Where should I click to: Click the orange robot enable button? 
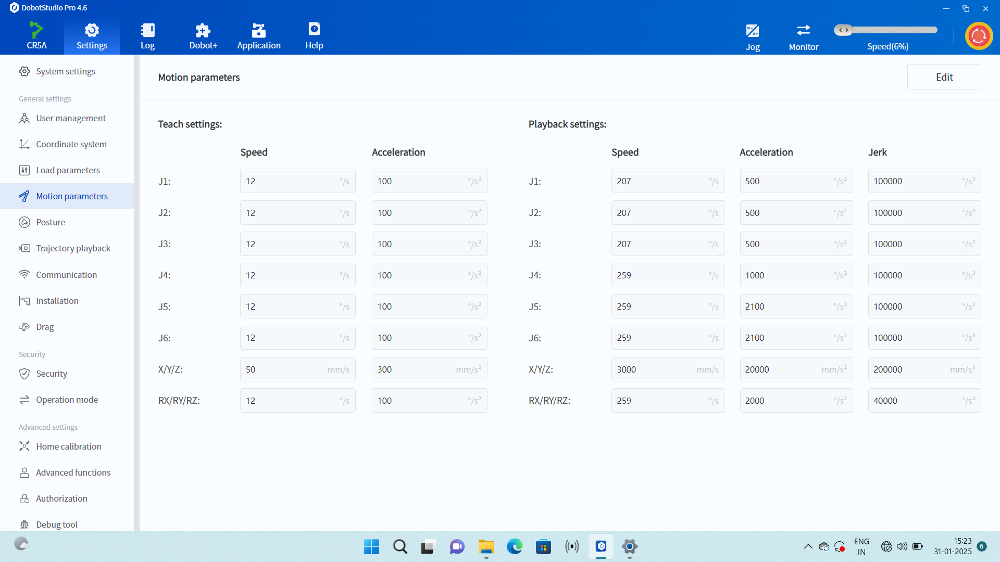click(979, 36)
